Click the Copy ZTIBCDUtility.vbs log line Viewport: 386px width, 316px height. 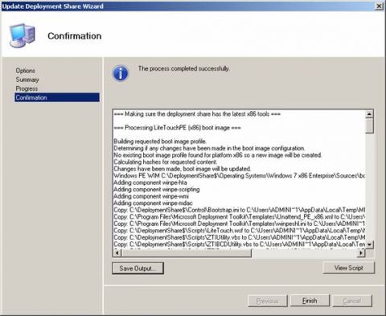240,244
